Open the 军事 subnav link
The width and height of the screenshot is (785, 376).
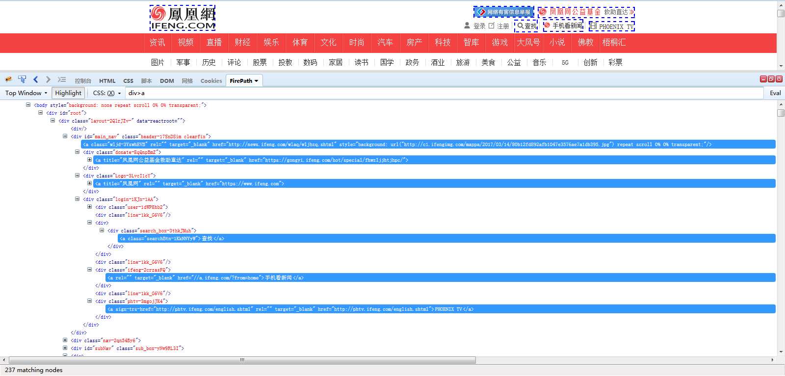(x=183, y=62)
